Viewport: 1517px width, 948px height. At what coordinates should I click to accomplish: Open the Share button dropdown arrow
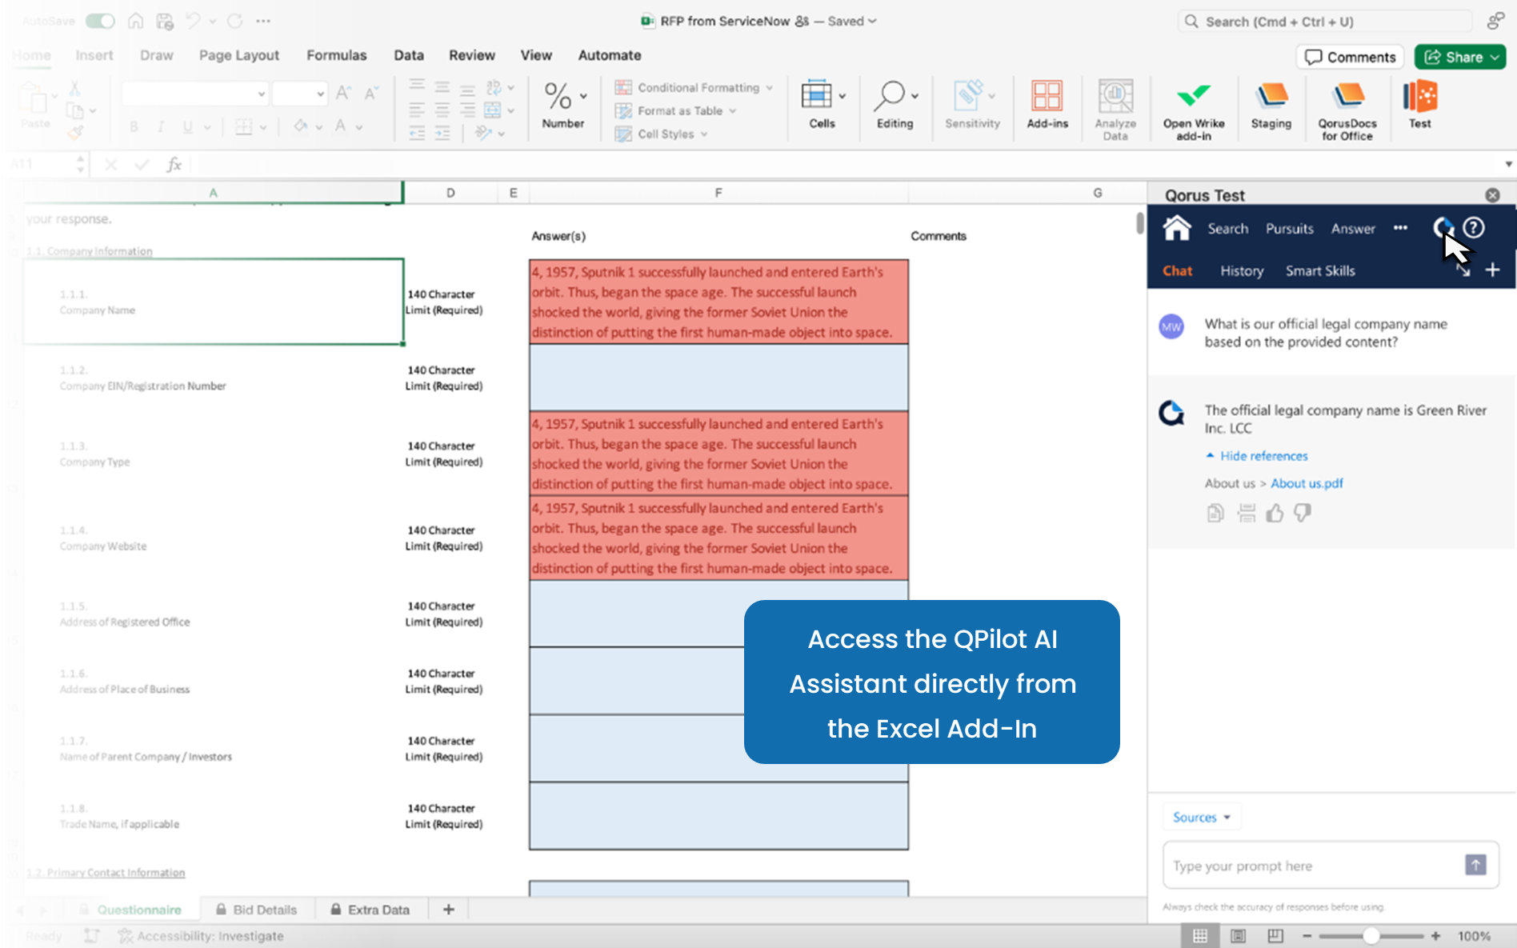pyautogui.click(x=1495, y=57)
